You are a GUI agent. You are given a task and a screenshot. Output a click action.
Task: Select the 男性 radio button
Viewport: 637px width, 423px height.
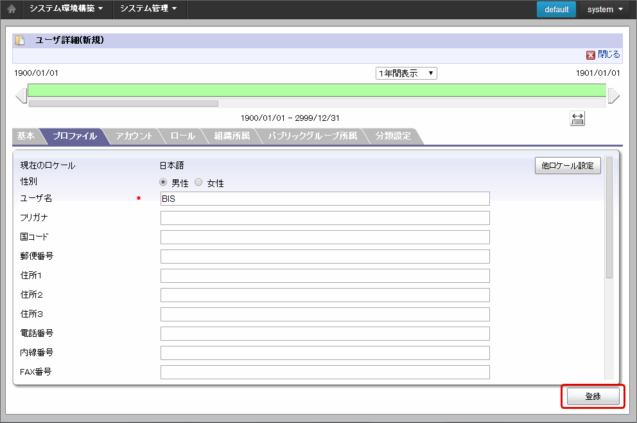[x=163, y=182]
